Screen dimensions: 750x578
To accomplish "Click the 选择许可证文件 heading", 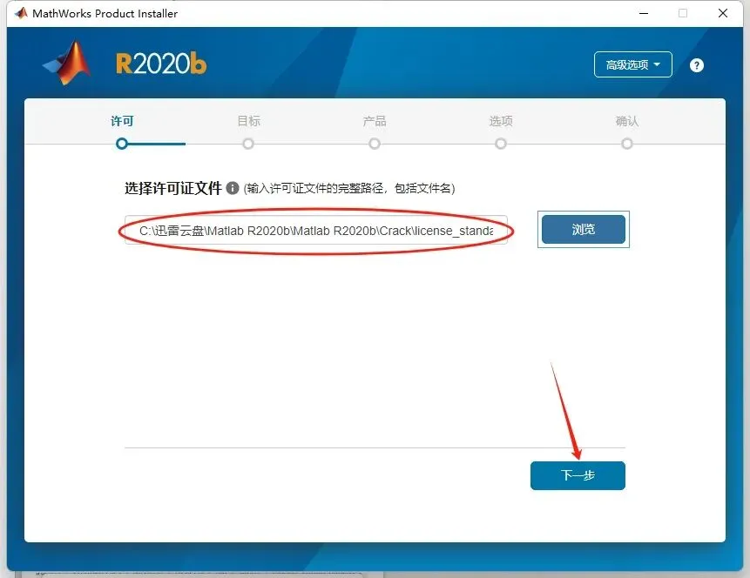I will click(x=173, y=188).
